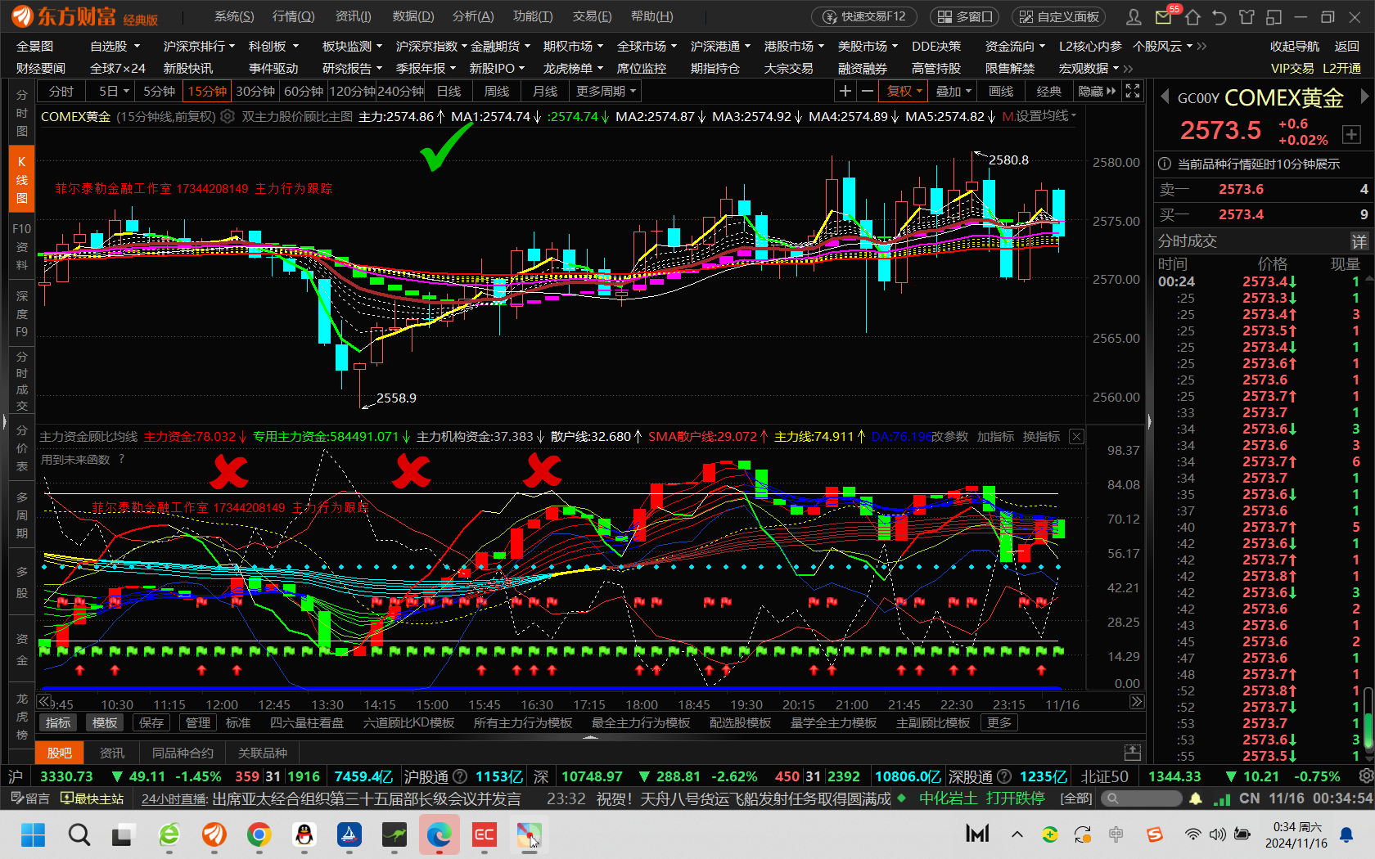This screenshot has height=859, width=1375.
Task: Click the undo back-arrow icon
Action: click(x=1219, y=16)
